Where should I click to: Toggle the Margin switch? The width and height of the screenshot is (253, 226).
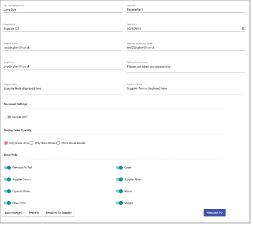119,203
